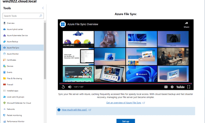Open the Performance Monitor icon

[x=4, y=121]
